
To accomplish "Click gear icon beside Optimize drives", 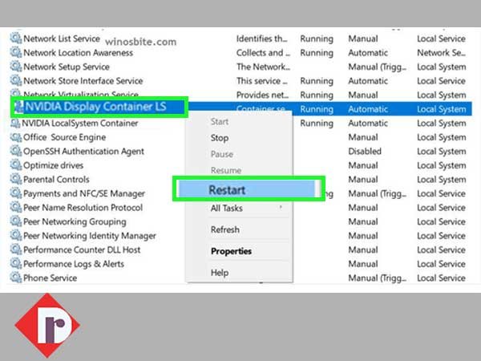I will click(16, 165).
